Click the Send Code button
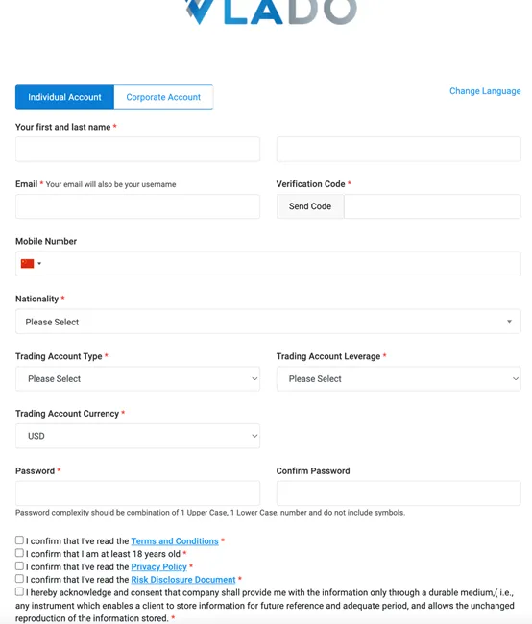 coord(310,206)
